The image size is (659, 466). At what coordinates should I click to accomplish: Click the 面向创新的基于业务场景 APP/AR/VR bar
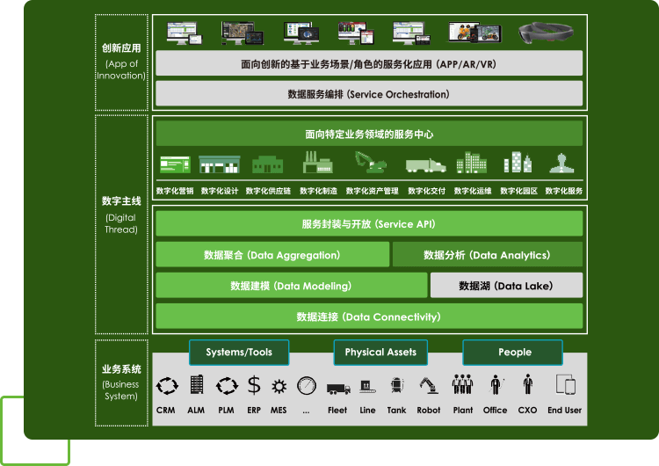(369, 63)
